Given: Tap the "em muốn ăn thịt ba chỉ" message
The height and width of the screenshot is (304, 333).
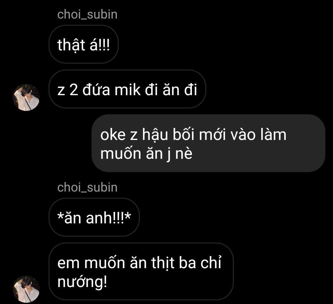Looking at the screenshot, I should point(141,272).
